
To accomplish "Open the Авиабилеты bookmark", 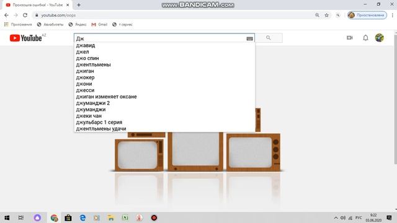I will (50, 25).
